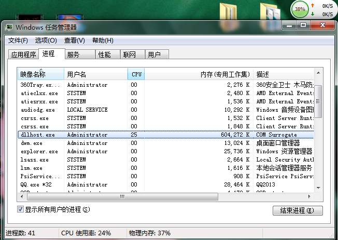
Task: Click the vertical scrollbar thumb in process list
Action: 319,101
